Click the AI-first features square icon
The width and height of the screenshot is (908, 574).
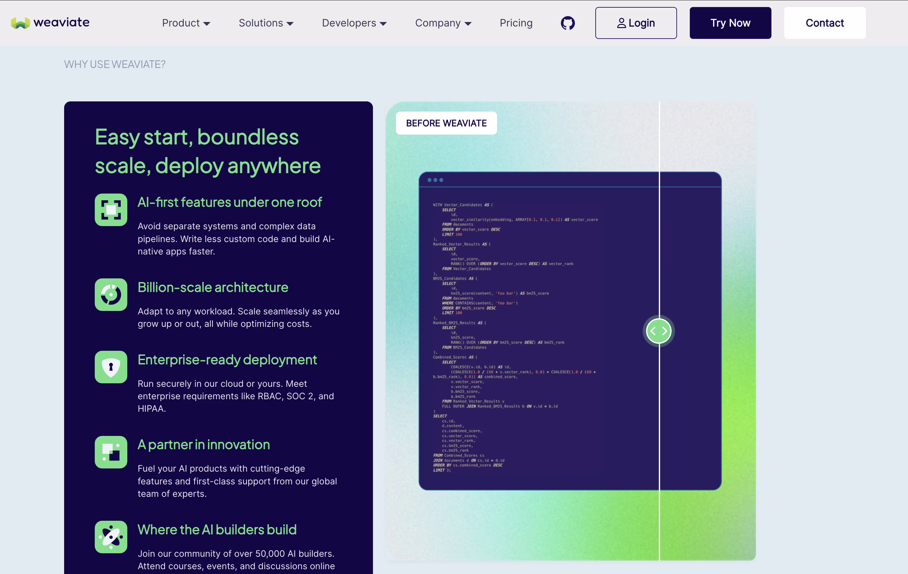pos(111,210)
